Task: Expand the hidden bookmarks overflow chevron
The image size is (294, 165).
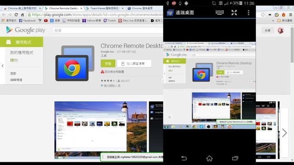Action: coord(273,21)
